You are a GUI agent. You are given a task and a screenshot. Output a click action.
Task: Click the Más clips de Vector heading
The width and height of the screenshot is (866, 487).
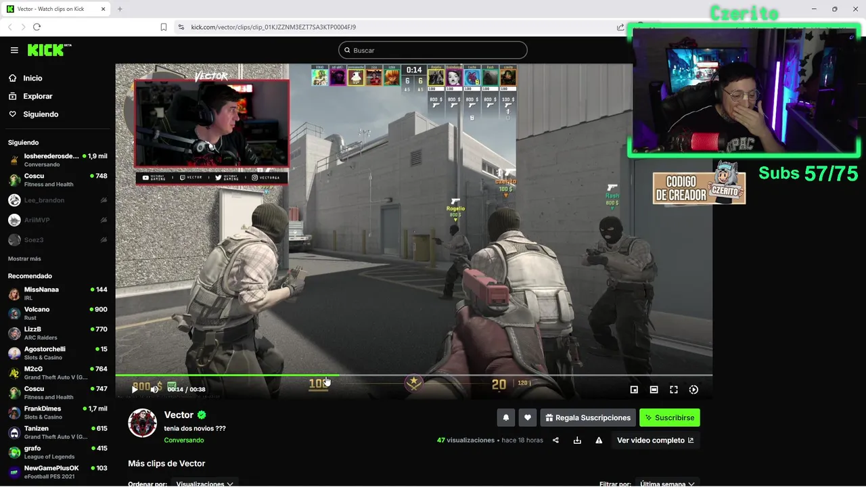click(166, 463)
